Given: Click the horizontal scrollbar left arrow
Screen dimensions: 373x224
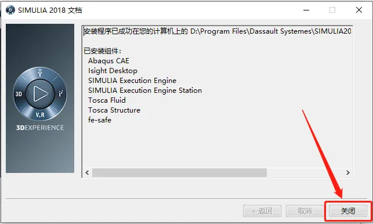Looking at the screenshot, I should coord(87,172).
